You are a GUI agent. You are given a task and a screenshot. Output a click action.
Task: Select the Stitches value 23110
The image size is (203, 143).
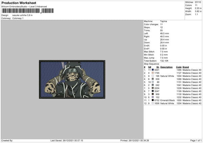point(198,2)
